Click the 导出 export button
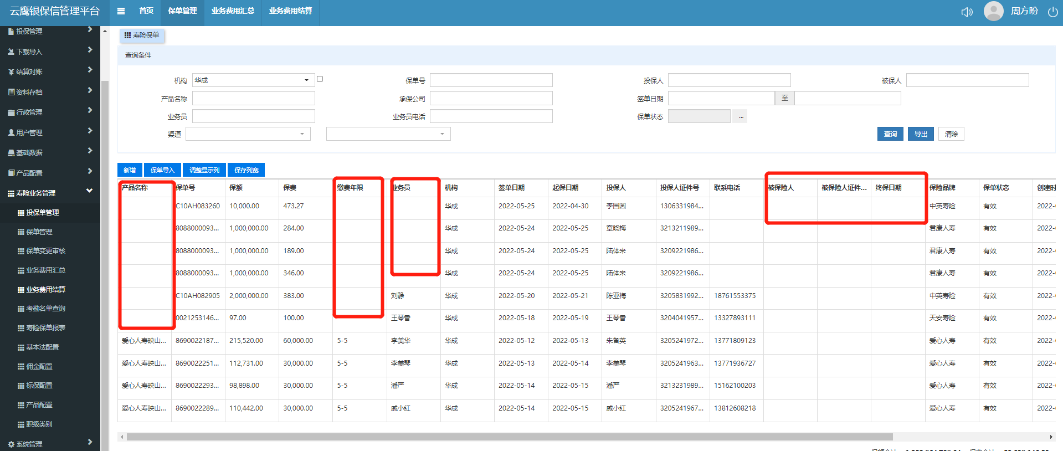Screen dimensions: 1063x451 click(x=920, y=134)
